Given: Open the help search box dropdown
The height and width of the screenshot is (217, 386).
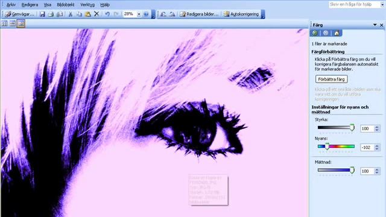Looking at the screenshot, I should tap(382, 4).
